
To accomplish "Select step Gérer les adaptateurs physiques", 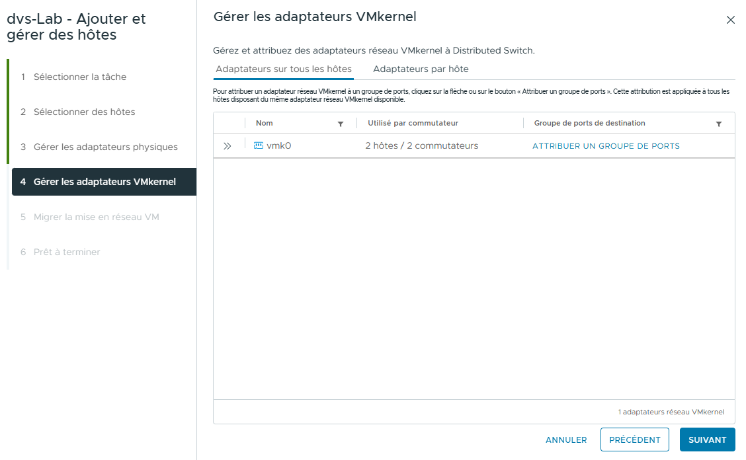I will [106, 147].
